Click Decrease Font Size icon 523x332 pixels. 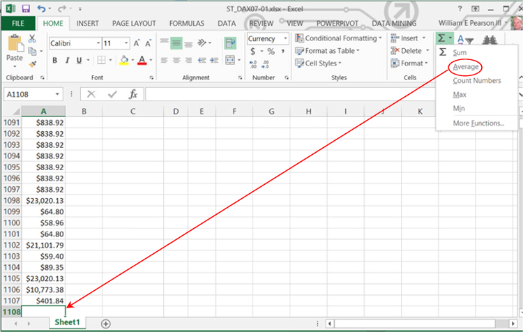[x=148, y=43]
